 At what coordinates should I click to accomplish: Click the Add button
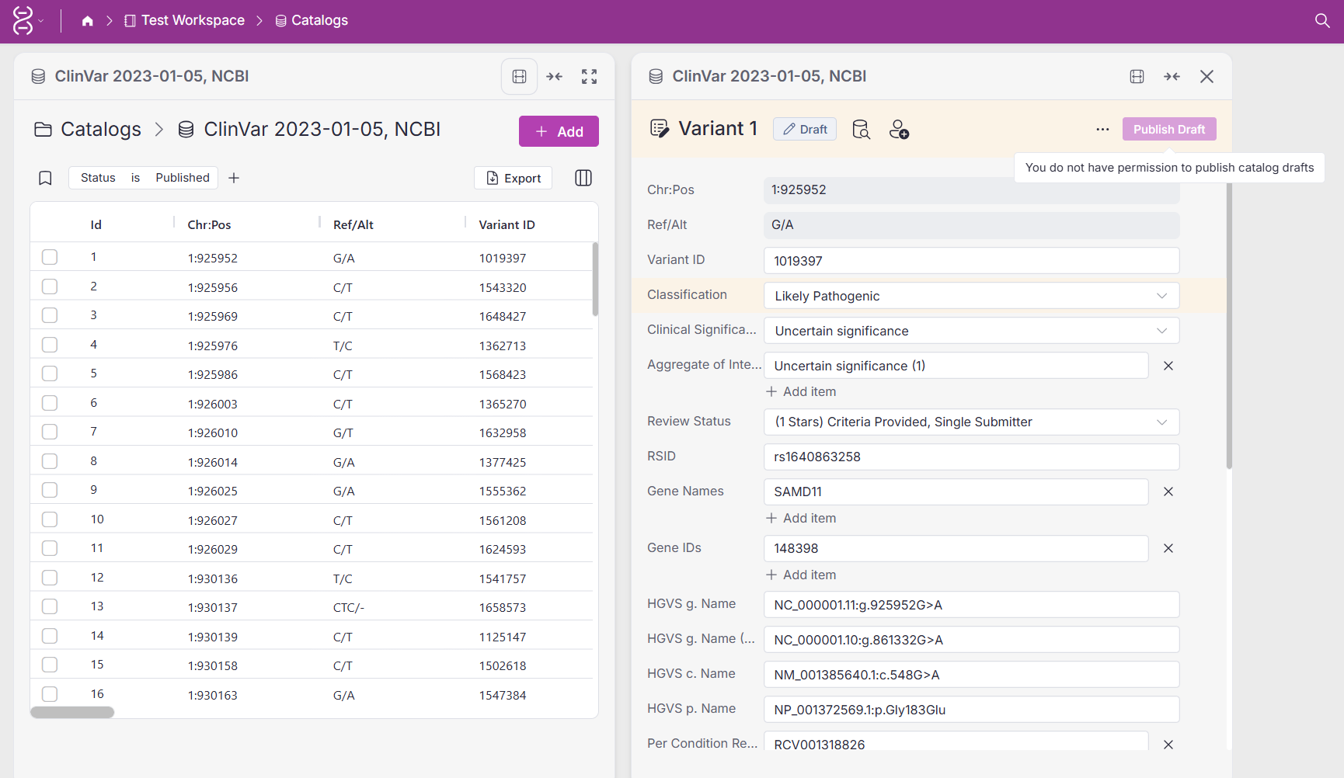[x=559, y=131]
